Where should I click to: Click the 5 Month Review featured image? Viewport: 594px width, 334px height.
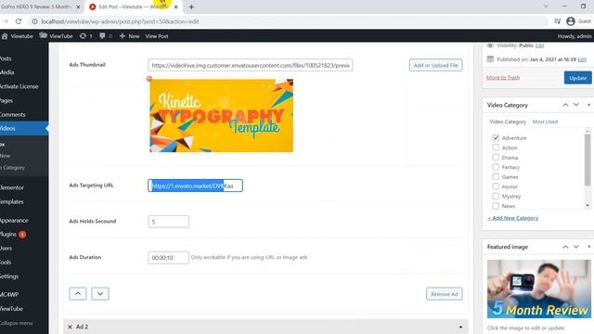tap(539, 289)
